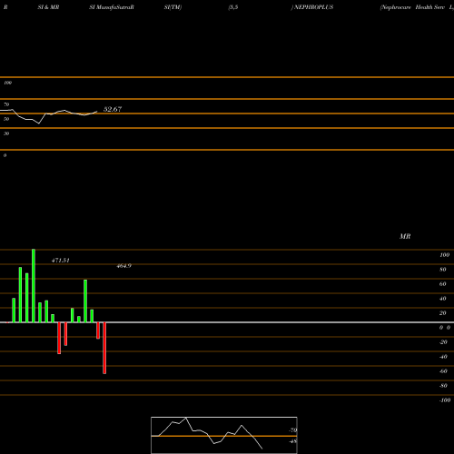The height and width of the screenshot is (454, 454).
Task: Open the mini trend chart thumbnail
Action: pyautogui.click(x=224, y=435)
